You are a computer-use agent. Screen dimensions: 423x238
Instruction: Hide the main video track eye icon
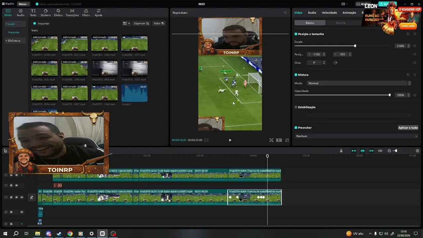pyautogui.click(x=17, y=197)
